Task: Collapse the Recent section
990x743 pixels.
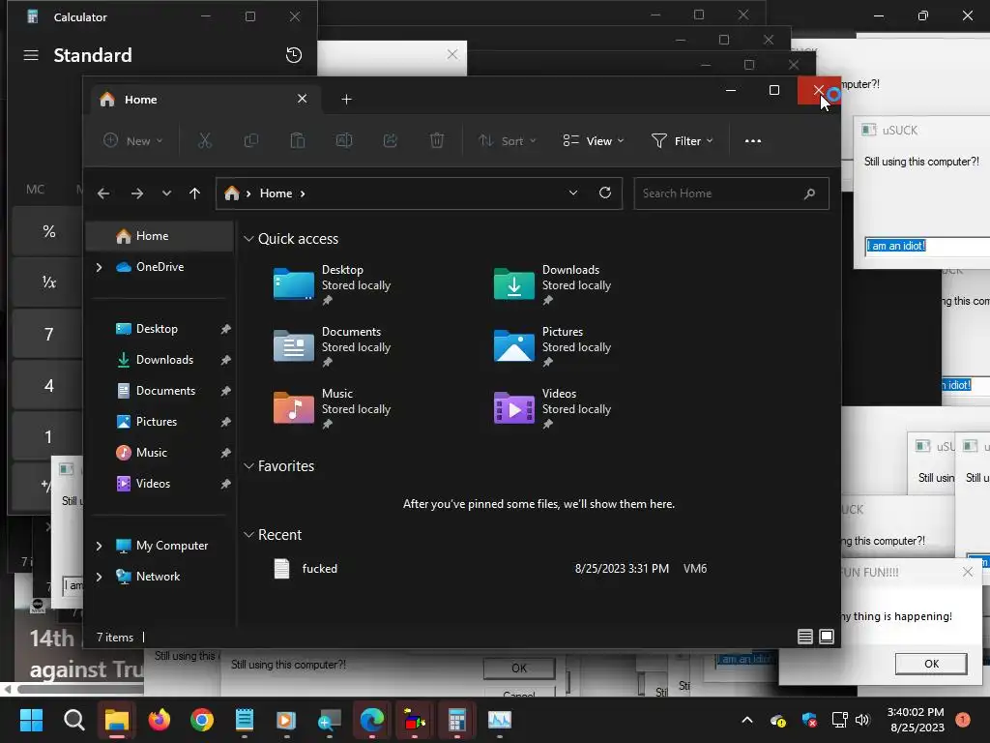Action: pos(248,534)
